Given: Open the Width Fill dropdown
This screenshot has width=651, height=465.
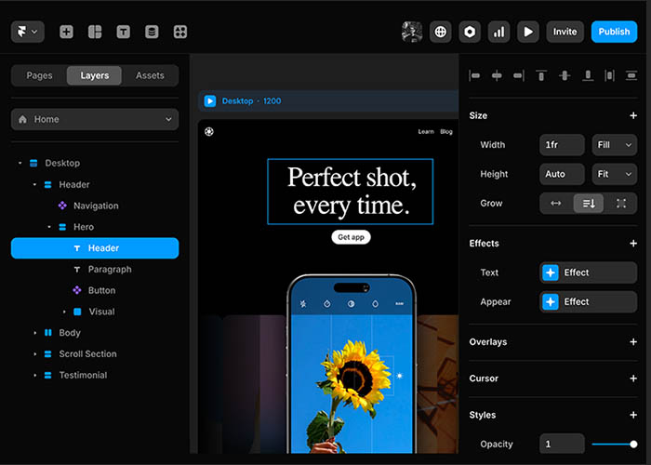Looking at the screenshot, I should pyautogui.click(x=615, y=145).
